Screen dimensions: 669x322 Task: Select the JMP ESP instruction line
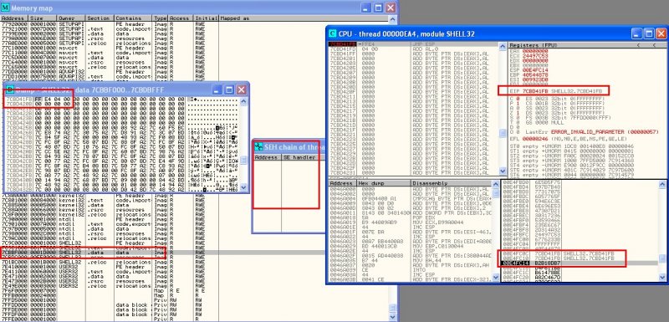pyautogui.click(x=413, y=44)
